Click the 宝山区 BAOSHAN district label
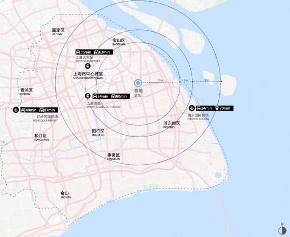The height and width of the screenshot is (237, 290). (x=119, y=42)
